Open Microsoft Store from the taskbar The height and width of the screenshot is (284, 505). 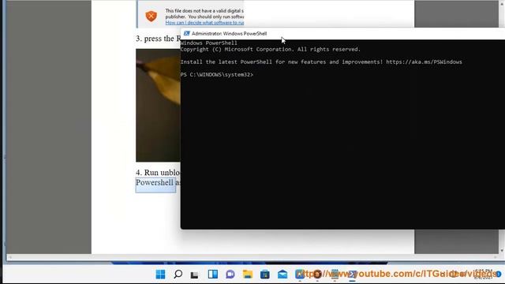pyautogui.click(x=265, y=274)
